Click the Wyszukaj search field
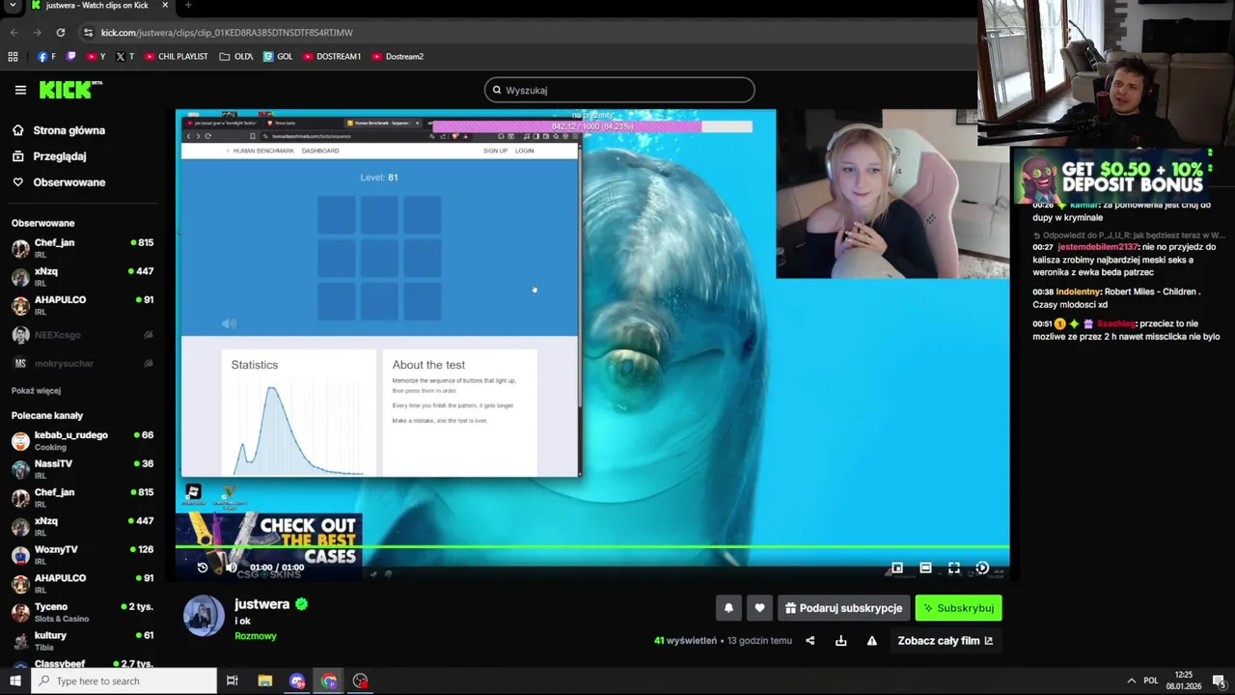 coord(619,90)
